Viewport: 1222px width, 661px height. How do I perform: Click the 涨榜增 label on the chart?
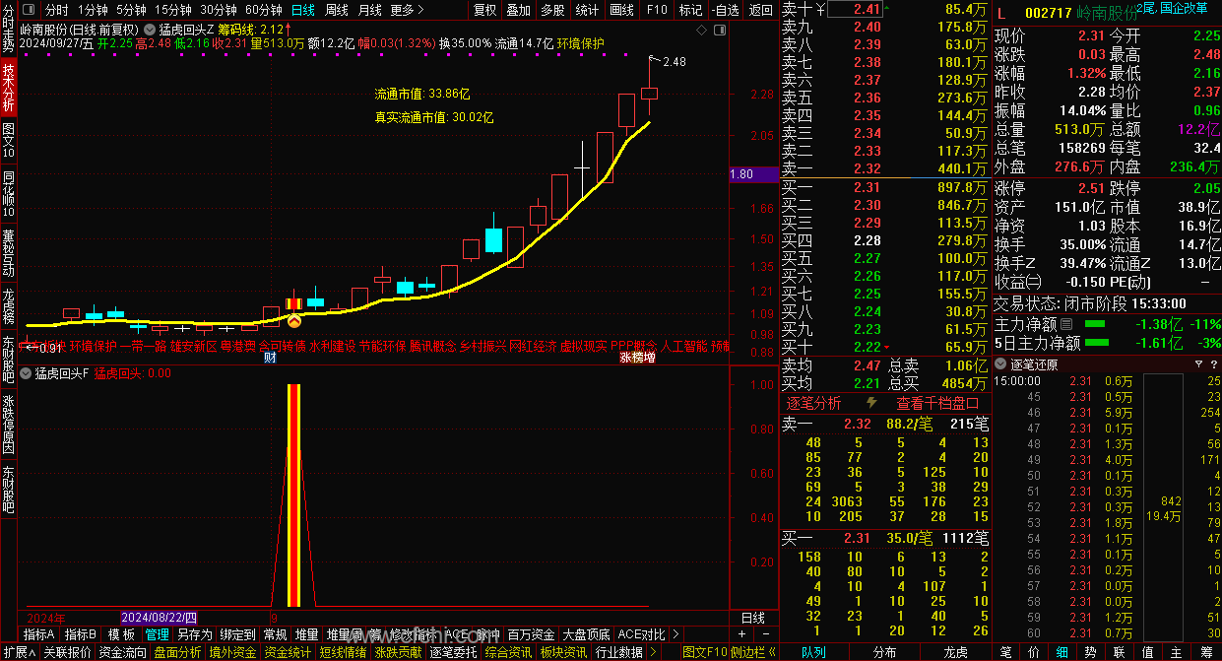(x=637, y=358)
